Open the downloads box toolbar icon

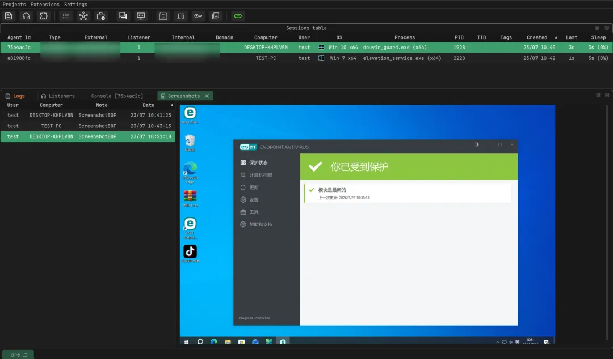tap(163, 16)
